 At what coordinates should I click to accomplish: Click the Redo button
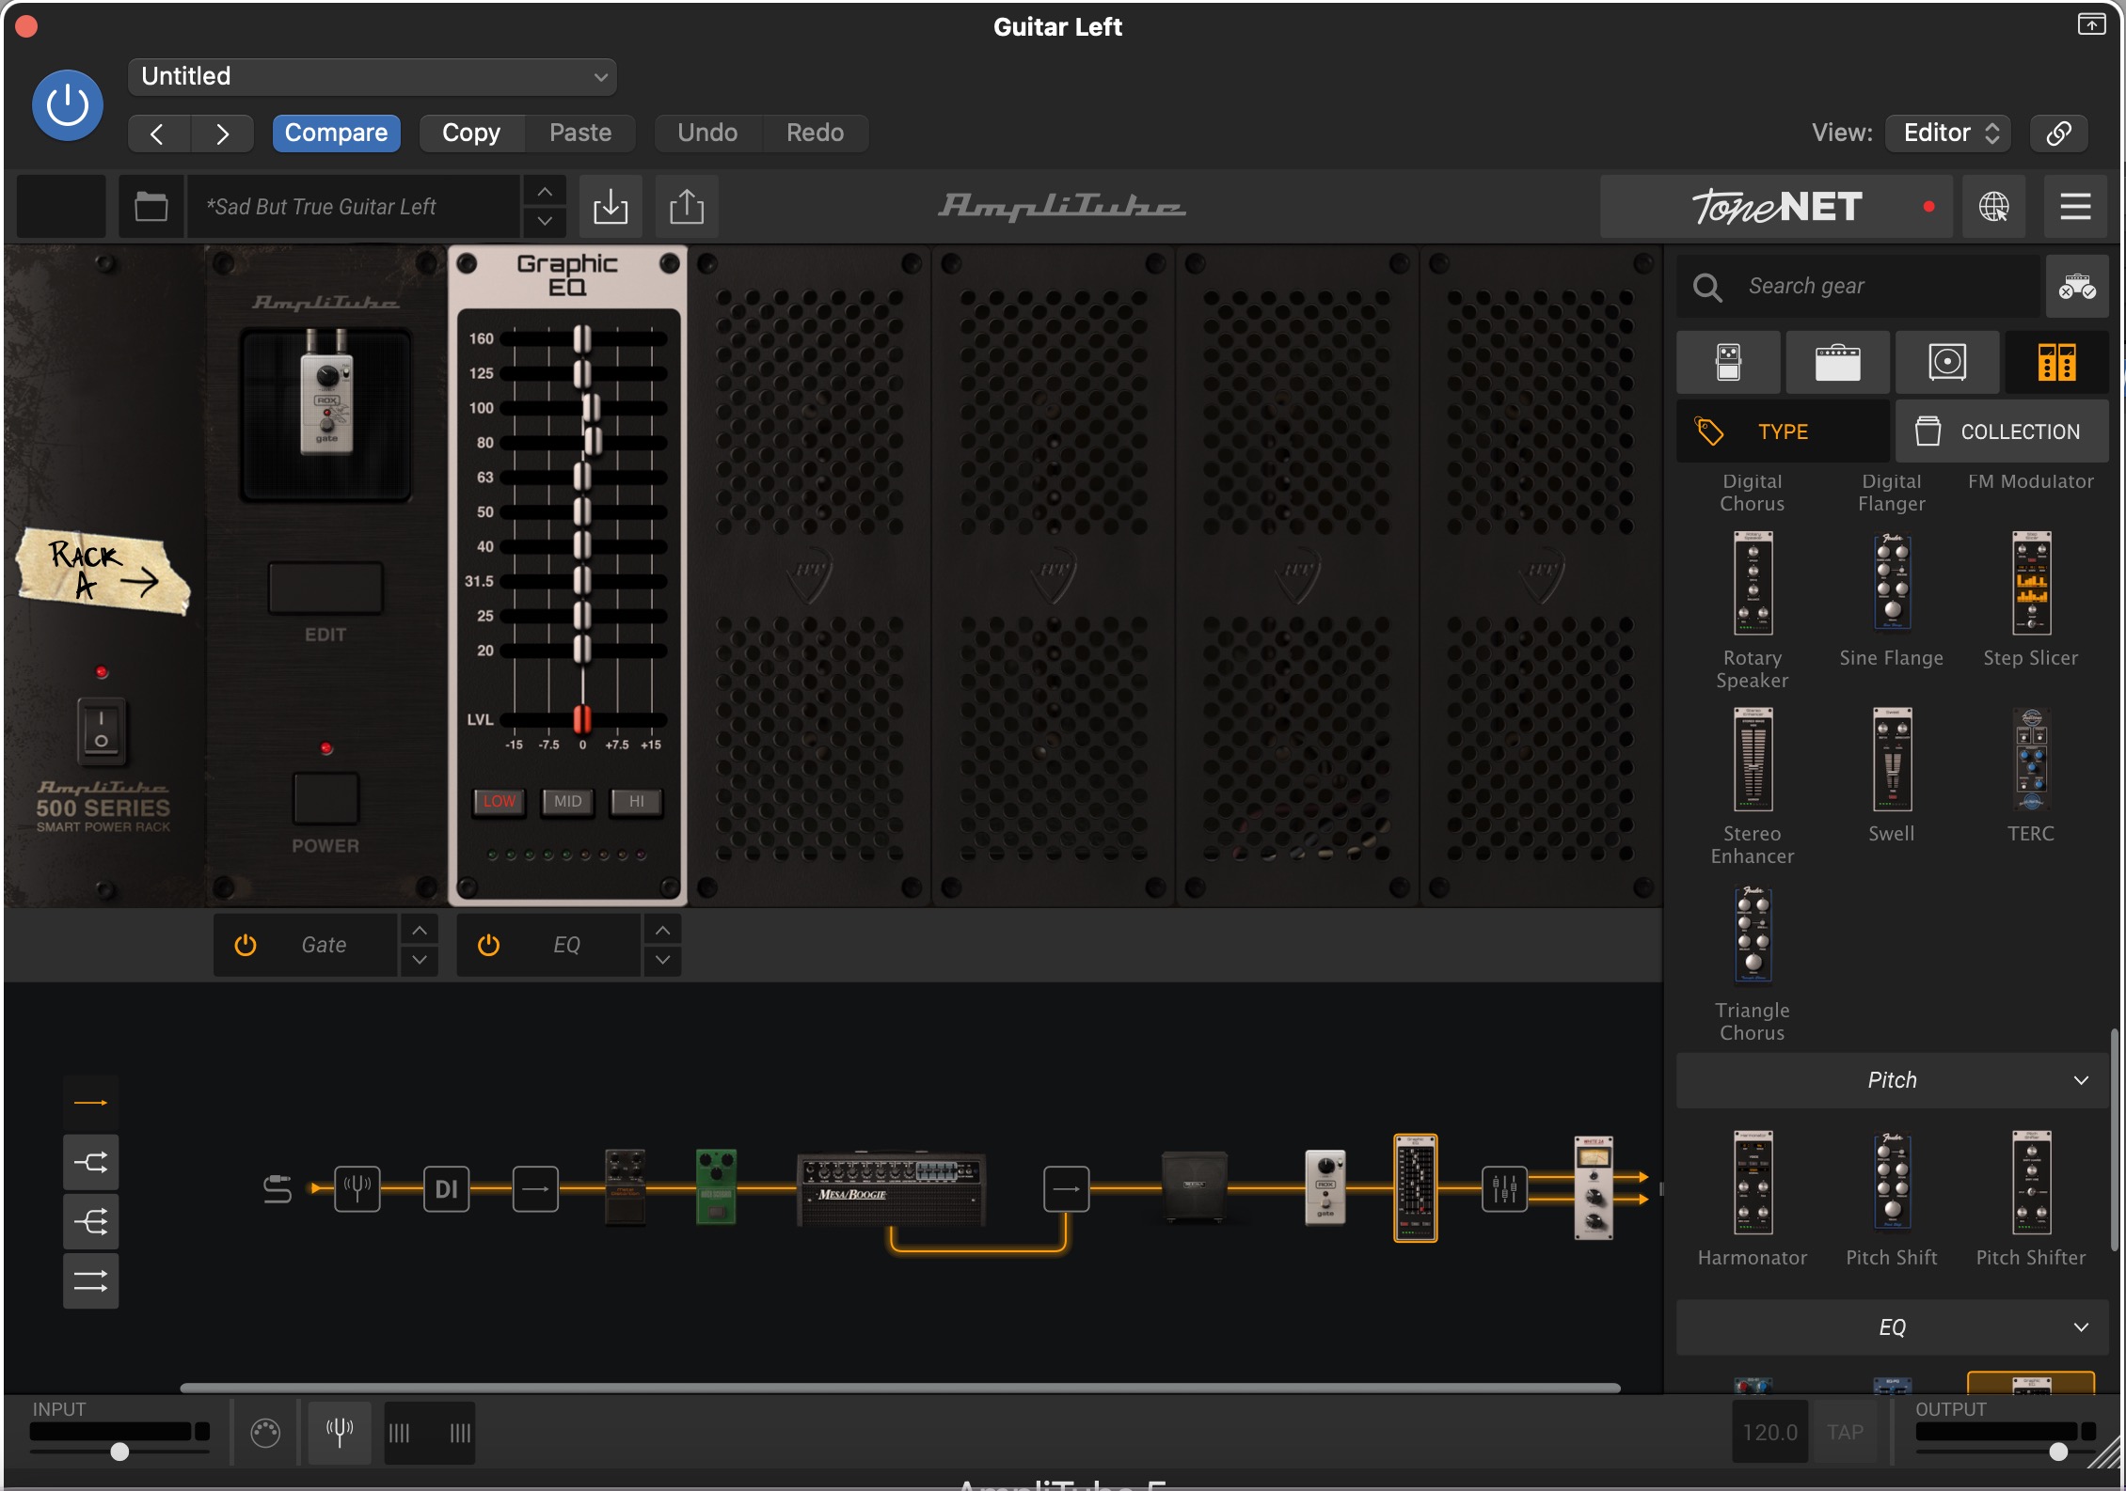point(815,133)
